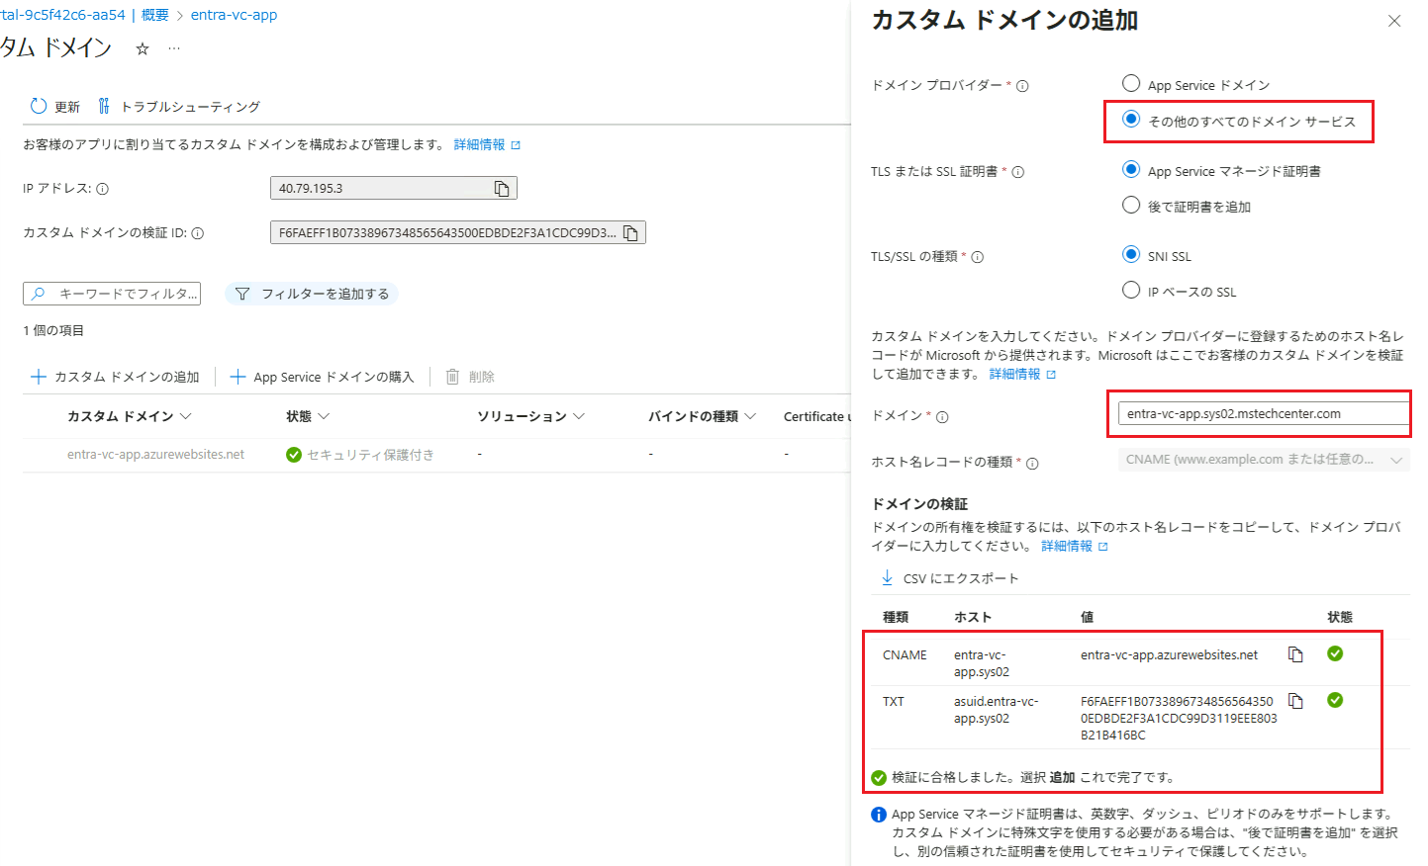This screenshot has height=866, width=1428.
Task: Open the more options ellipsis menu
Action: (x=174, y=48)
